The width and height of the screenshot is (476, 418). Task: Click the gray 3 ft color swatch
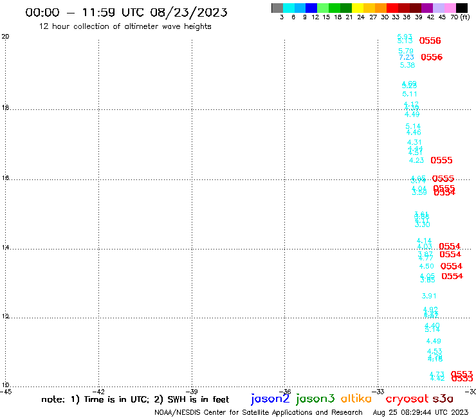pyautogui.click(x=277, y=8)
